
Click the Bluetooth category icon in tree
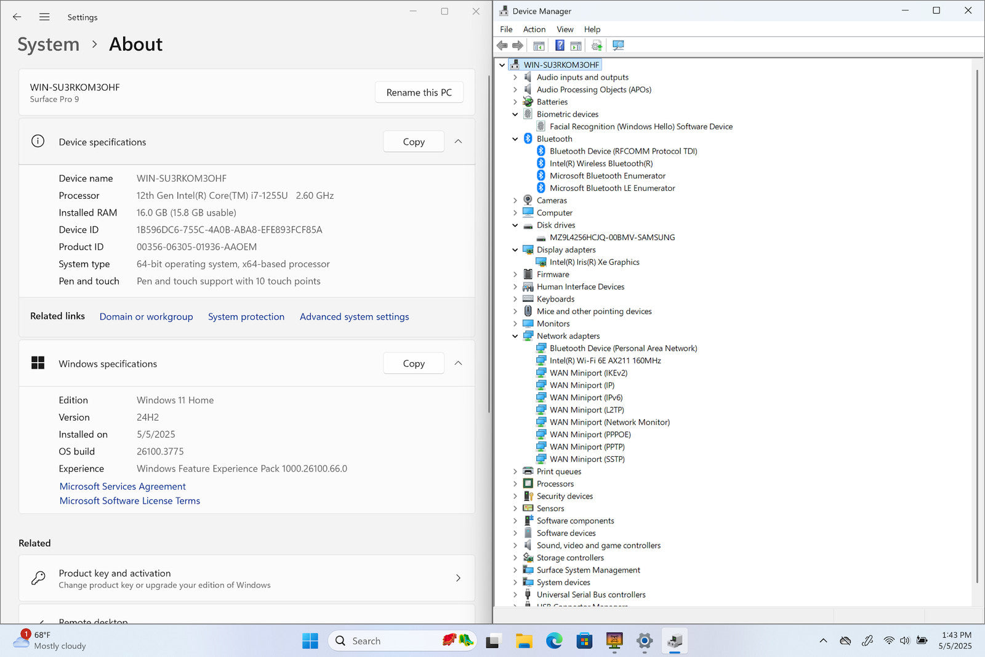528,139
